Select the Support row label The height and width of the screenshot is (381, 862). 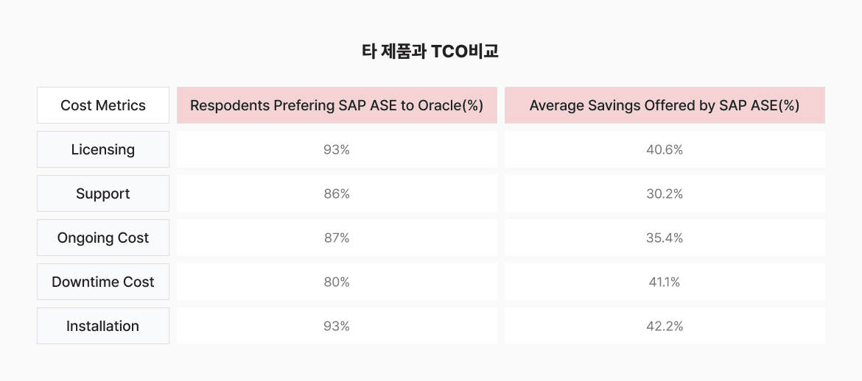[103, 193]
